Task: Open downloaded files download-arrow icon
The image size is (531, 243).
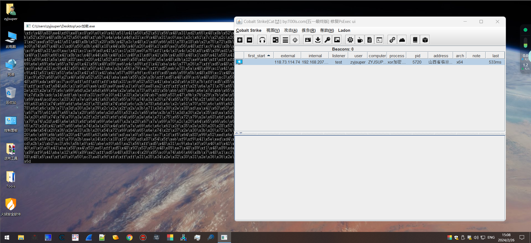Action: click(x=318, y=40)
